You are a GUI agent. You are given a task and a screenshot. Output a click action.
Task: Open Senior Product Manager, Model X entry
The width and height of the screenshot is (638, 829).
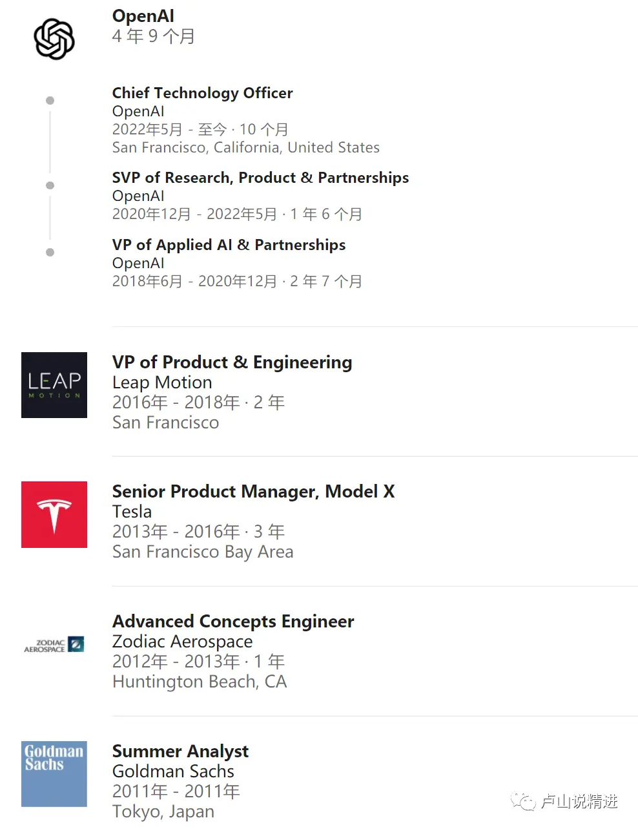253,492
